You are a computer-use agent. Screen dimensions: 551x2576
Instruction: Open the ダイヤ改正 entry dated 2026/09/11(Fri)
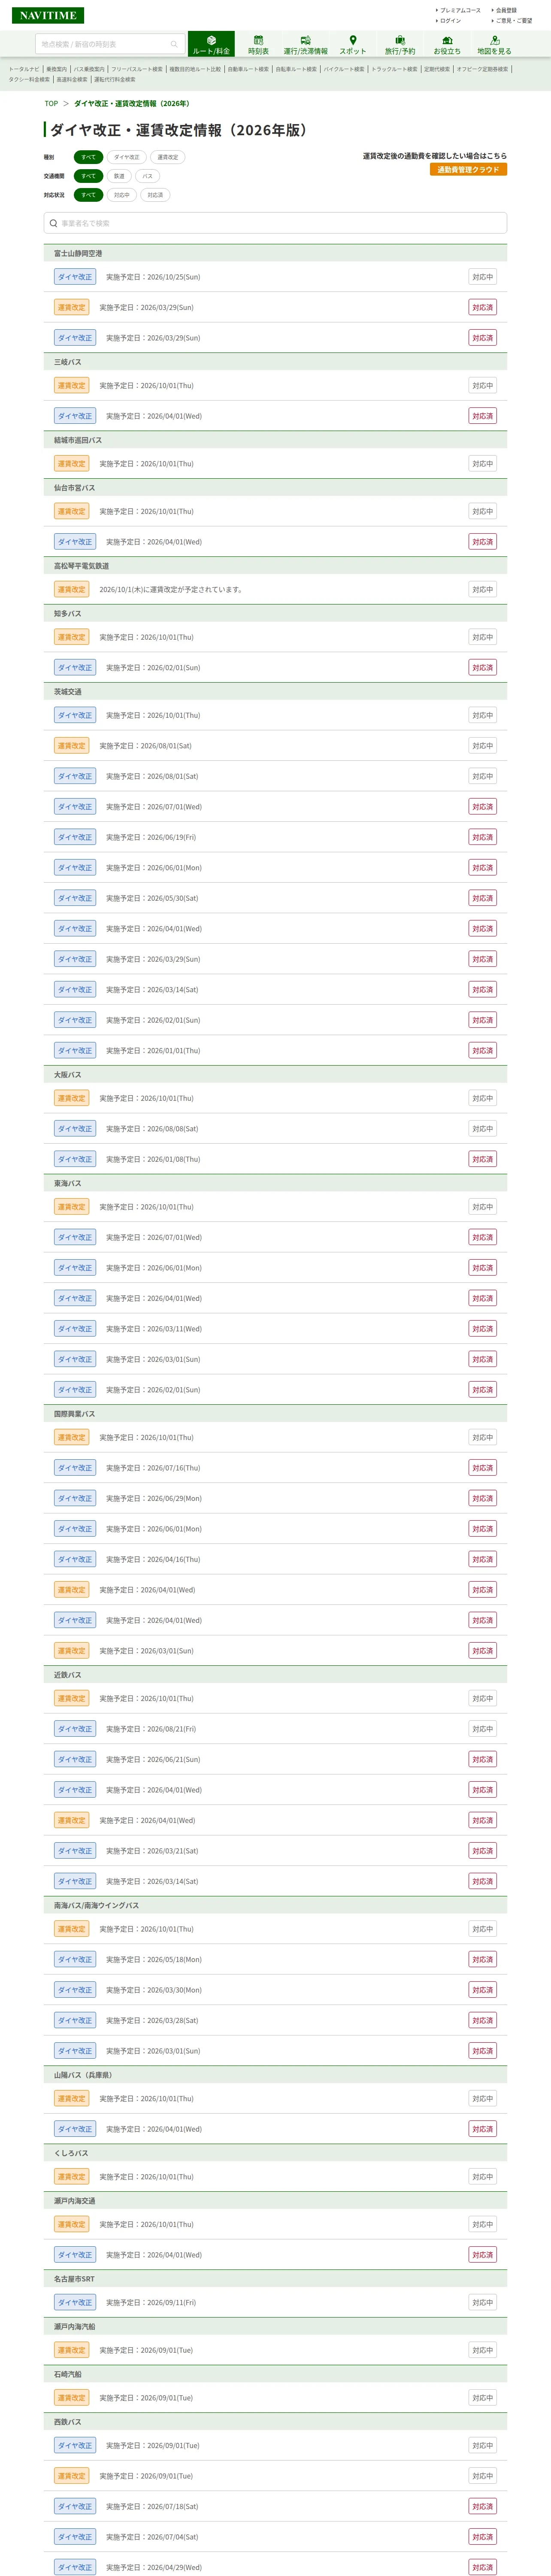(x=275, y=2302)
